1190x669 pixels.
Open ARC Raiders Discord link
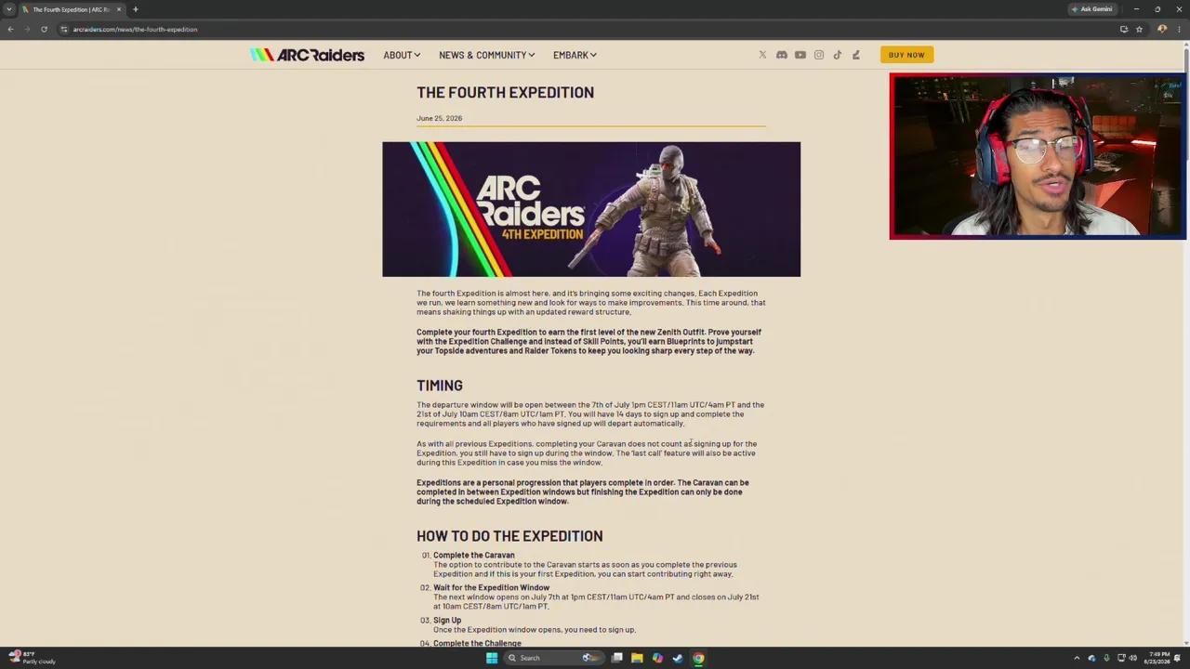[782, 55]
